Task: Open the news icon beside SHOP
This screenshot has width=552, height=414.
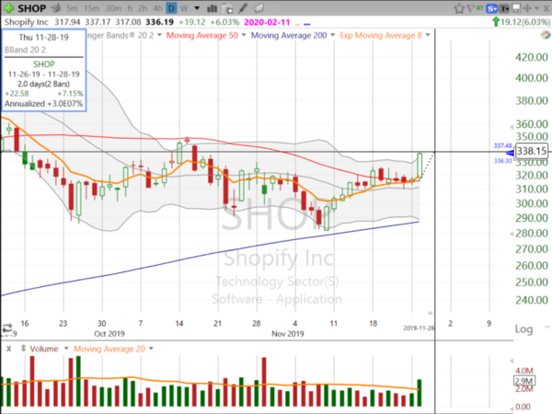Action: click(x=55, y=7)
